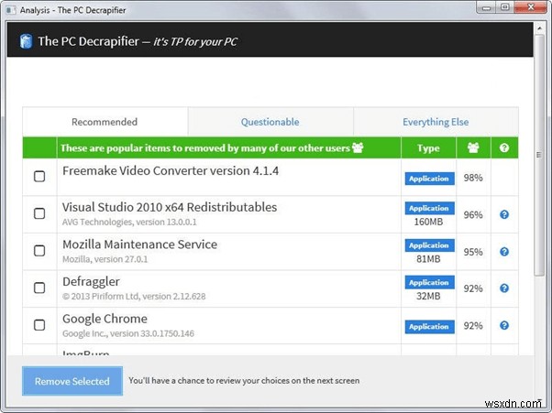Screen dimensions: 552x413
Task: Click the Application badge for Defraggler
Action: click(429, 283)
